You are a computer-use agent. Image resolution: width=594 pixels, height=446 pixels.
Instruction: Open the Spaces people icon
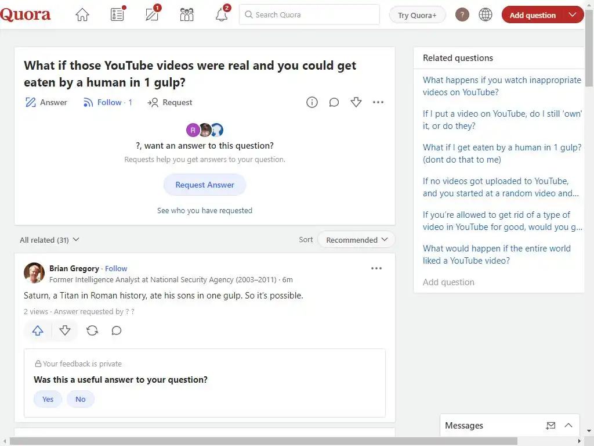(187, 15)
